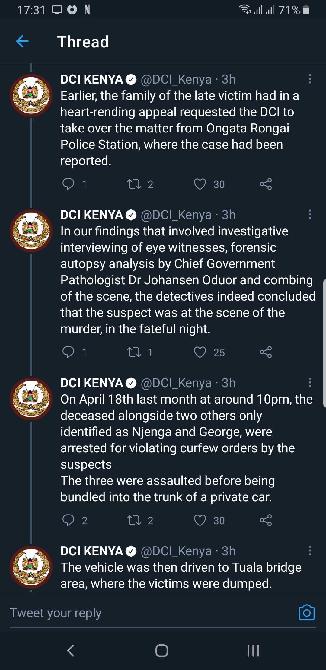326x670 pixels.
Task: Reply to the Ongata Rongai Police Station tweet
Action: (x=68, y=184)
